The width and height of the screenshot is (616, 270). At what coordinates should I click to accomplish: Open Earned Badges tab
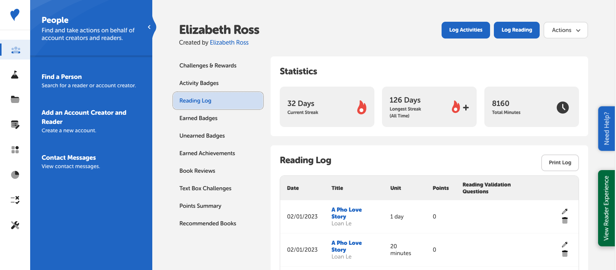(x=198, y=118)
